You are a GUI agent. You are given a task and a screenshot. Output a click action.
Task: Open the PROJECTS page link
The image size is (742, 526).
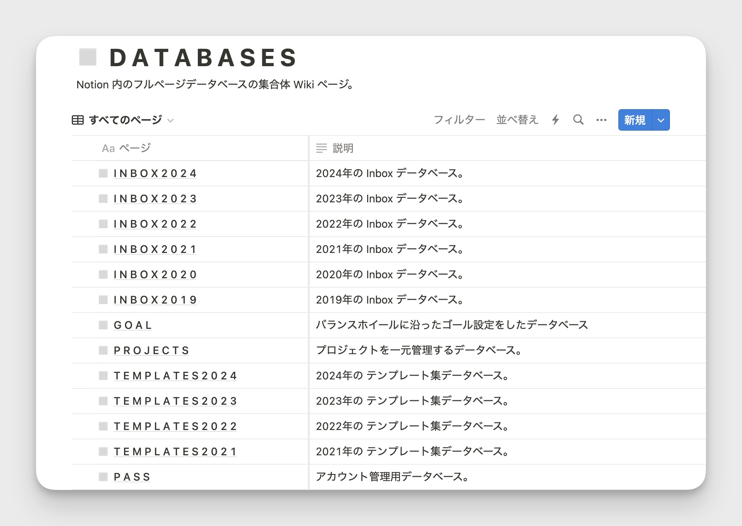(x=151, y=350)
